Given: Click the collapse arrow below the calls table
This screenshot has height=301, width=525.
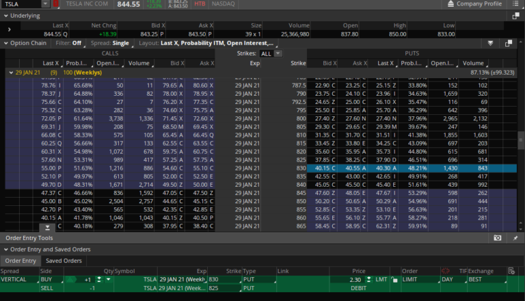Looking at the screenshot, I should (47, 228).
